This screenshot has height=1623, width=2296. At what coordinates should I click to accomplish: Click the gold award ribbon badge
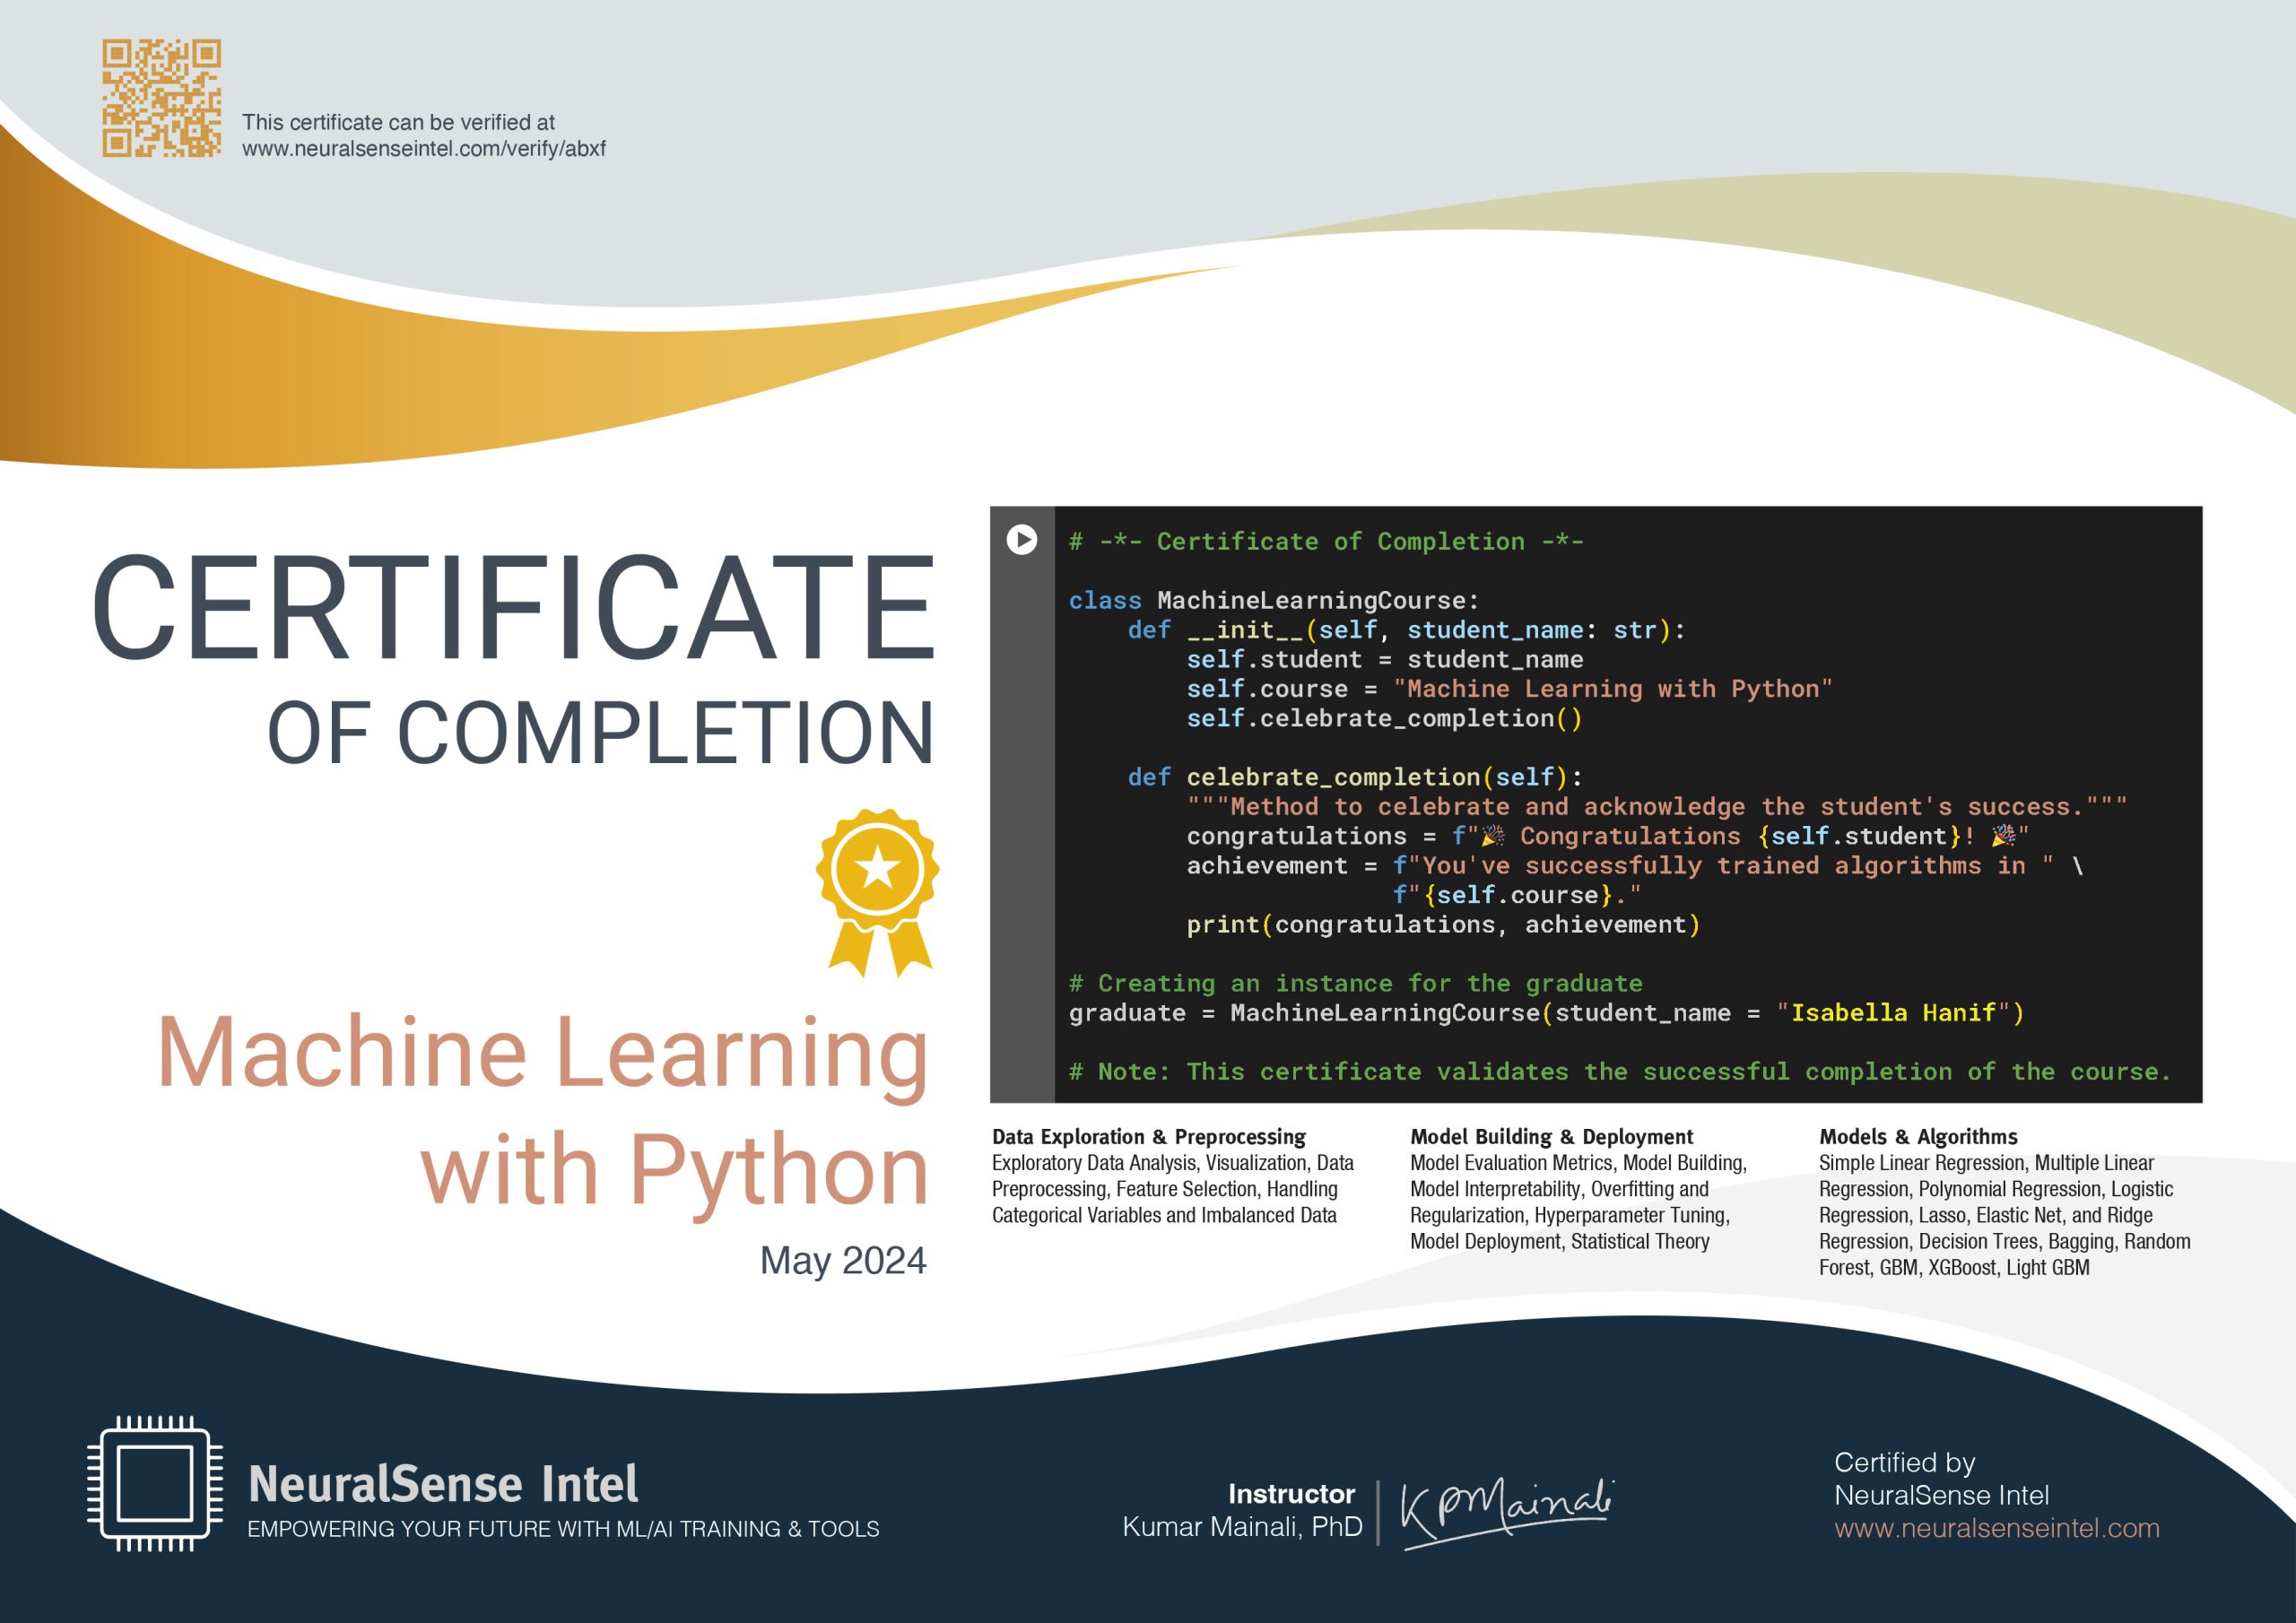(877, 890)
